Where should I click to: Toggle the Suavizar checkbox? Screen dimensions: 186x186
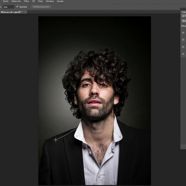tap(17, 7)
